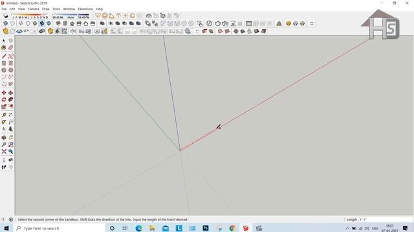This screenshot has height=232, width=414.
Task: Select the Scale tool
Action: click(x=4, y=106)
